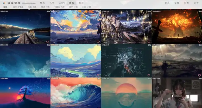Open the 分类 category filter dropdown
The image size is (202, 108).
pyautogui.click(x=32, y=7)
